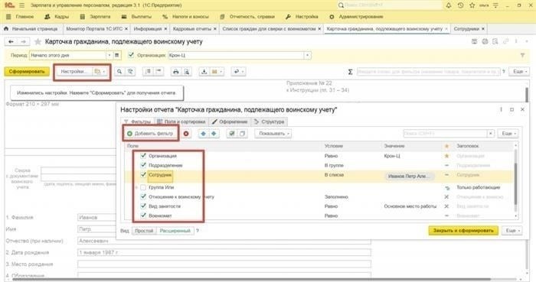Switch to the Кадровые отчеты tab
The width and height of the screenshot is (536, 282).
click(192, 29)
